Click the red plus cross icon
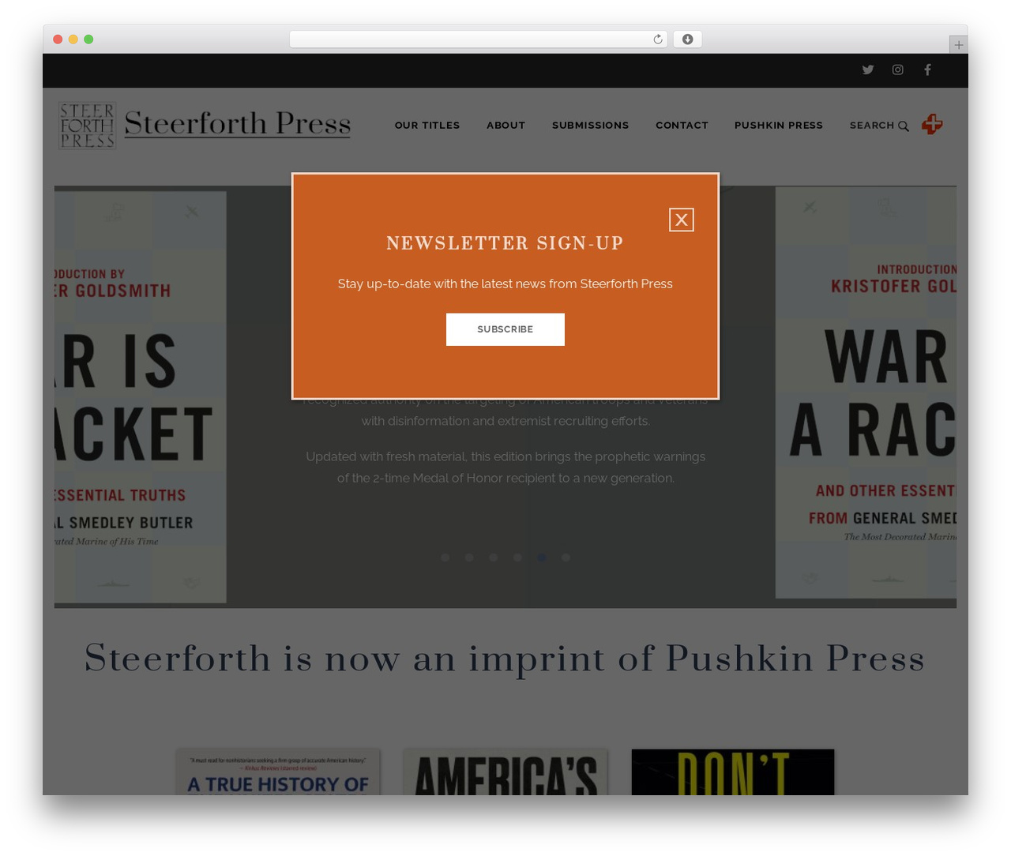 [x=932, y=124]
